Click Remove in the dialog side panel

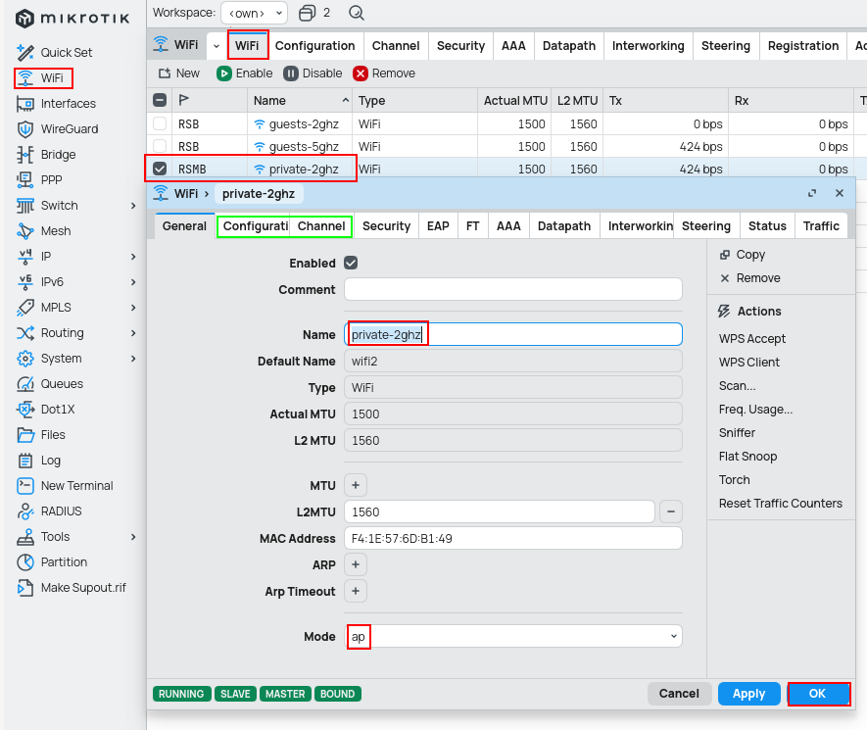[750, 278]
